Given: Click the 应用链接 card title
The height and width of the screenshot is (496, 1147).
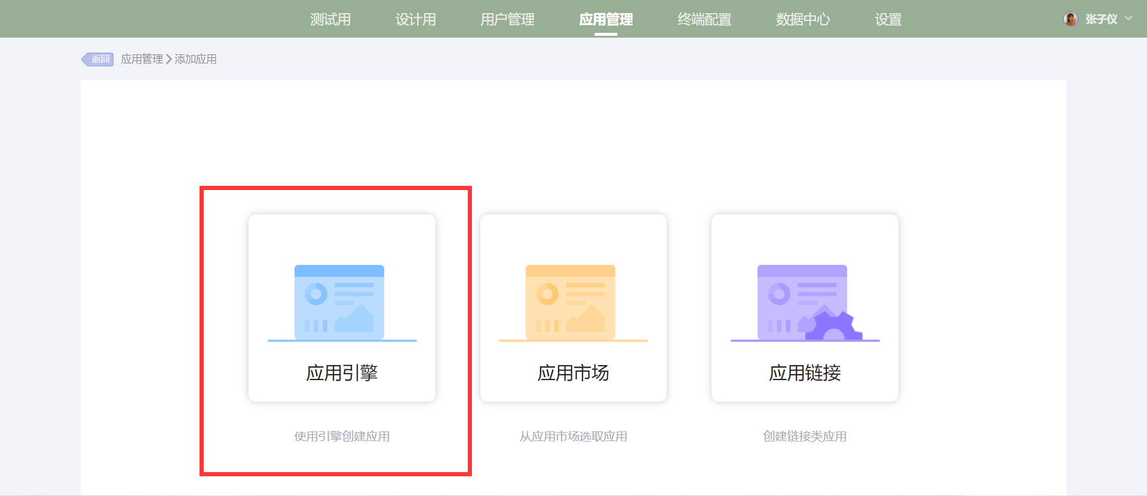Looking at the screenshot, I should (805, 373).
